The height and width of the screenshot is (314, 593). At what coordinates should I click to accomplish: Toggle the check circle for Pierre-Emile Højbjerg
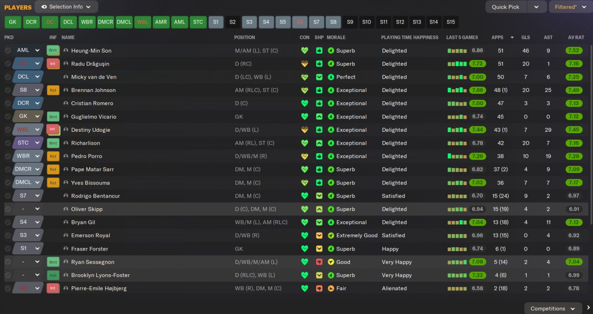(8, 288)
